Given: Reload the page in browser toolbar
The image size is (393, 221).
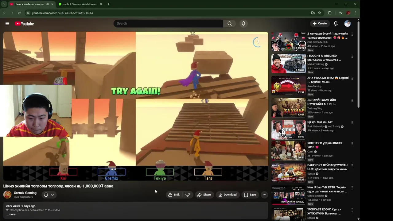Looking at the screenshot, I should pyautogui.click(x=19, y=13).
